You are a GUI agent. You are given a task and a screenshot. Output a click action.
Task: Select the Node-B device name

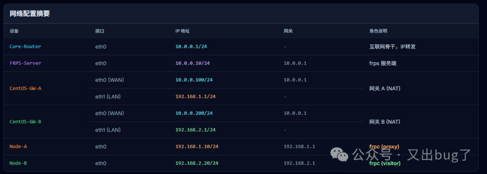18,163
